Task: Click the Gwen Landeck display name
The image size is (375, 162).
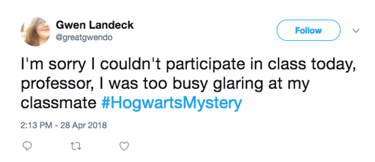Action: point(95,26)
